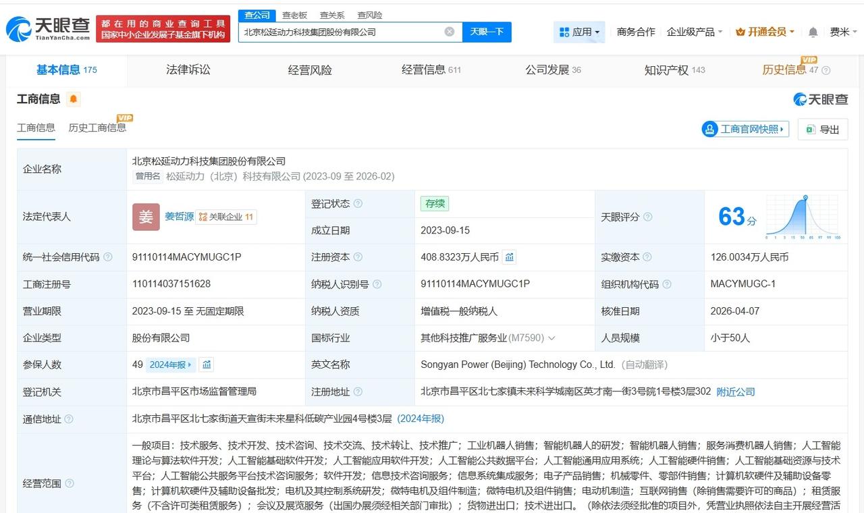Select the 查公司 search tab
Screen dimensions: 864x513
tap(256, 15)
